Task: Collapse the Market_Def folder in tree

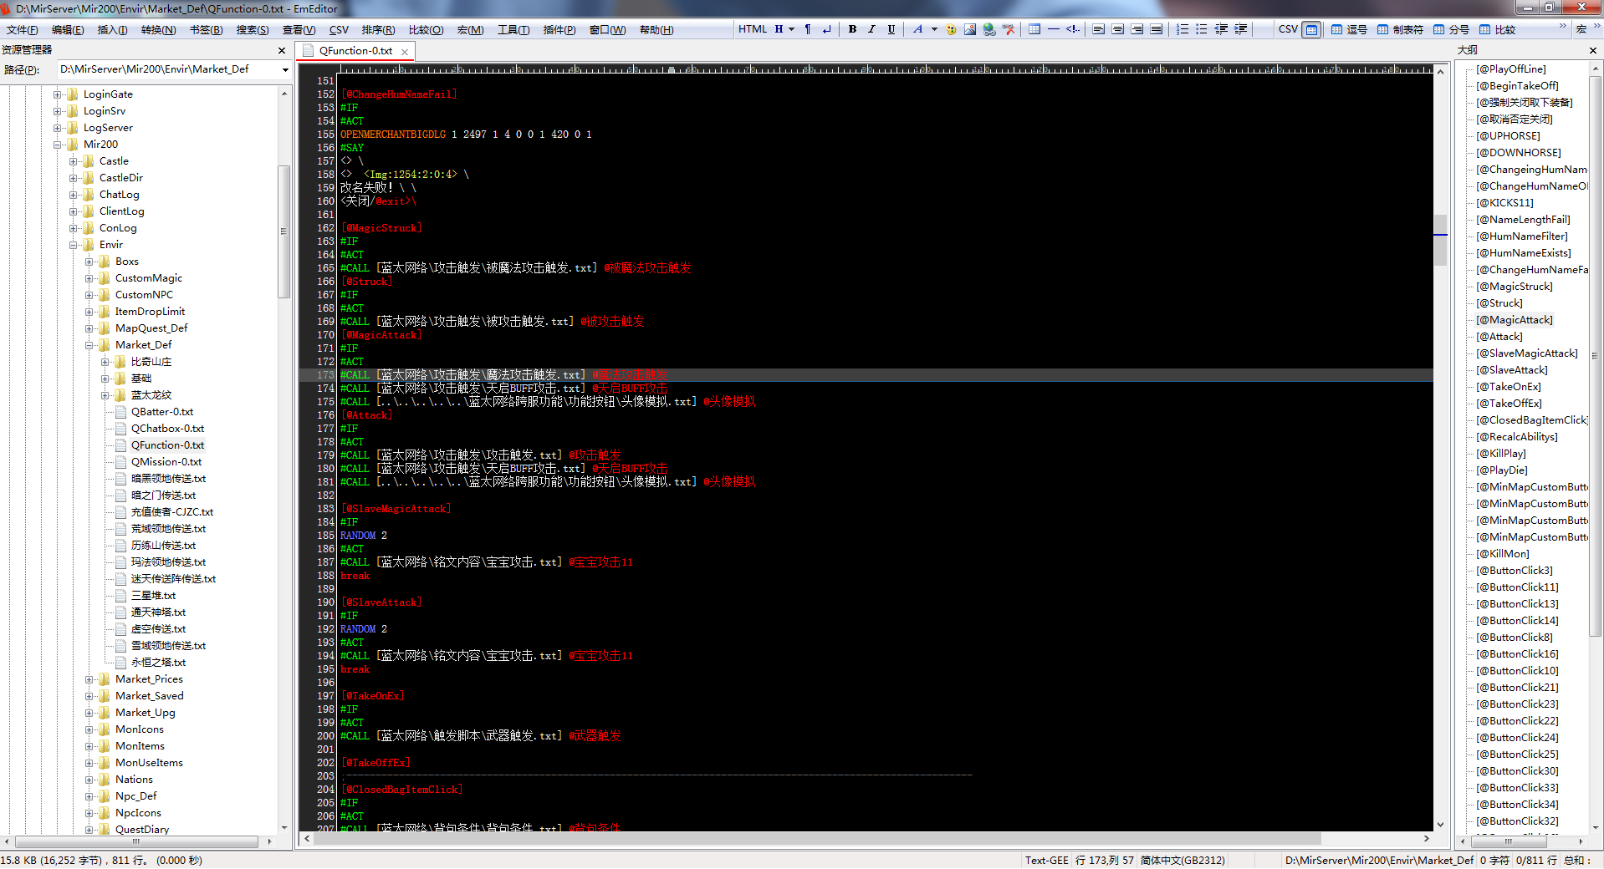Action: tap(89, 345)
